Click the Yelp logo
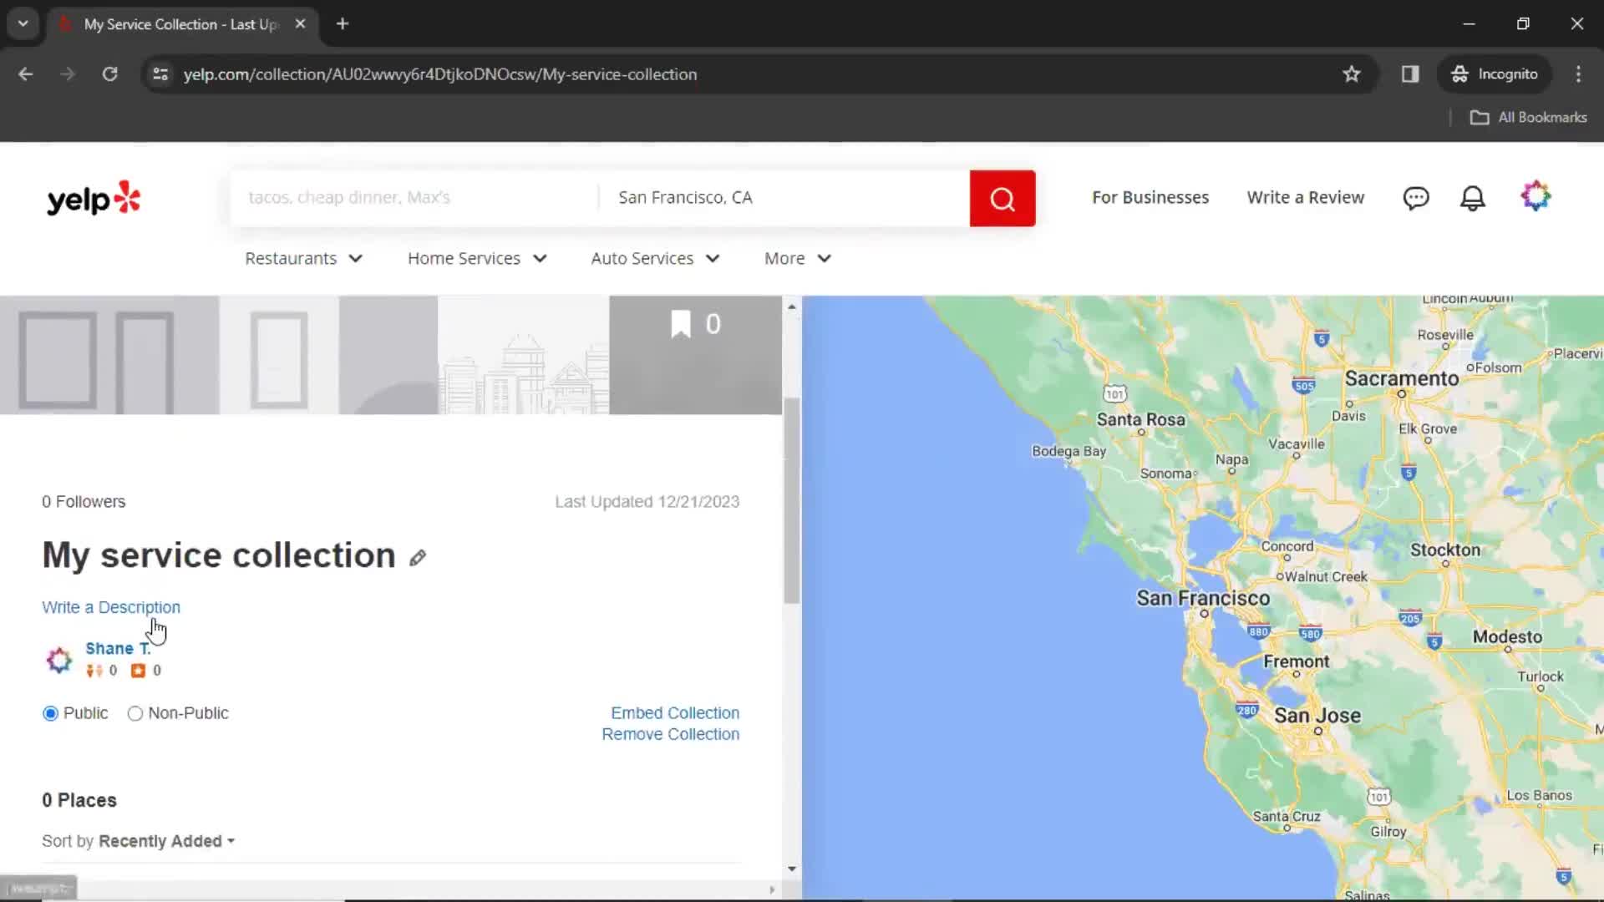The height and width of the screenshot is (902, 1604). click(x=94, y=199)
